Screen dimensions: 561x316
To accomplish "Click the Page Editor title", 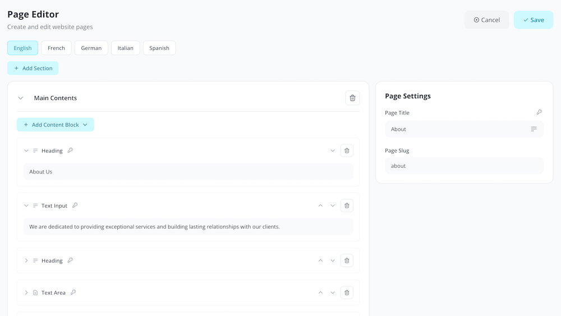I will (x=33, y=15).
